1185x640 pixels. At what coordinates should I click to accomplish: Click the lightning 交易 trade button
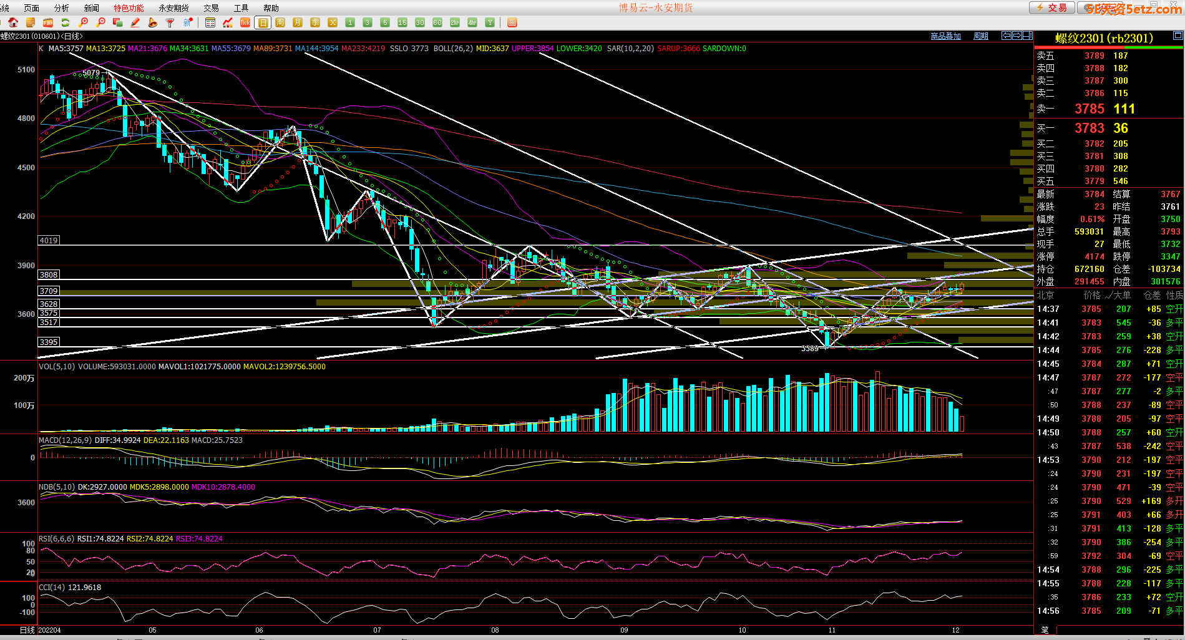[1052, 7]
